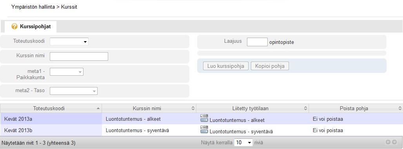Open linked workspace Luontotuntemus - syventävä
The image size is (403, 149).
tap(241, 131)
